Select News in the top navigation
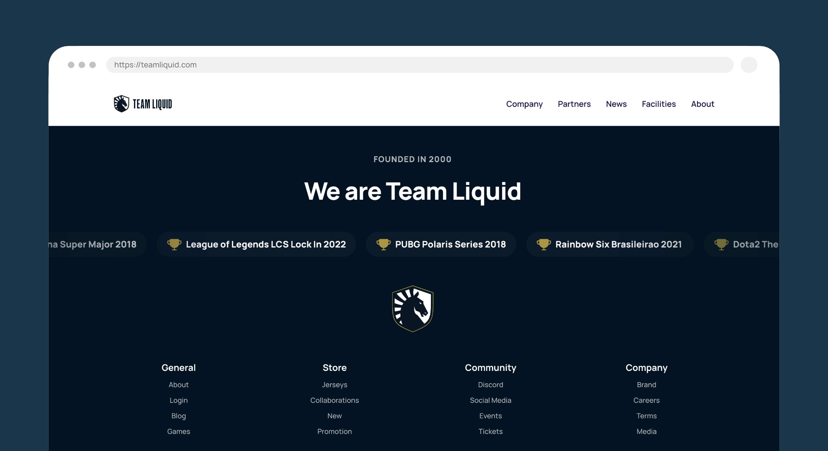This screenshot has width=828, height=451. click(616, 104)
